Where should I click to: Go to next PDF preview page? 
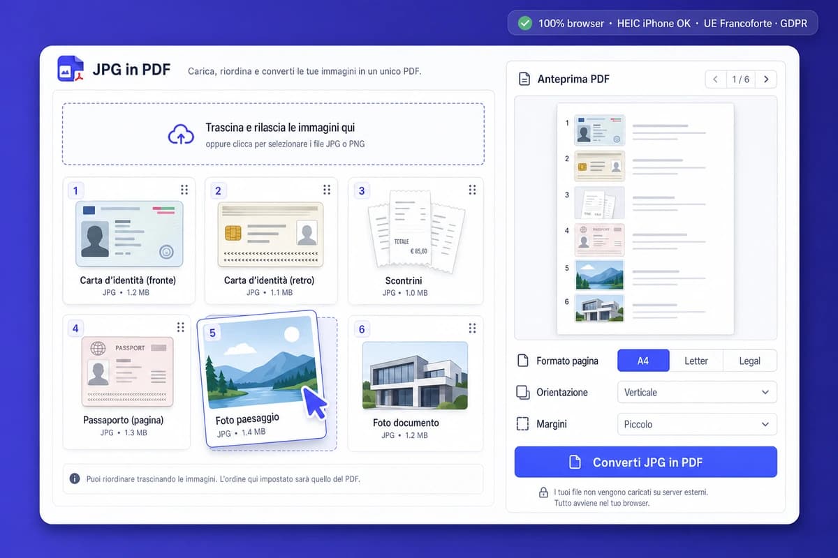point(766,80)
